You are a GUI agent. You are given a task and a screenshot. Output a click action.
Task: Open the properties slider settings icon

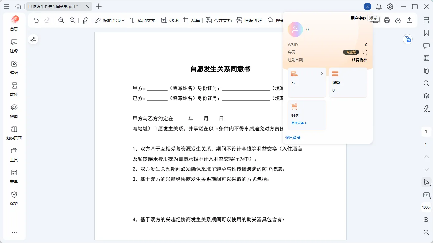[33, 39]
